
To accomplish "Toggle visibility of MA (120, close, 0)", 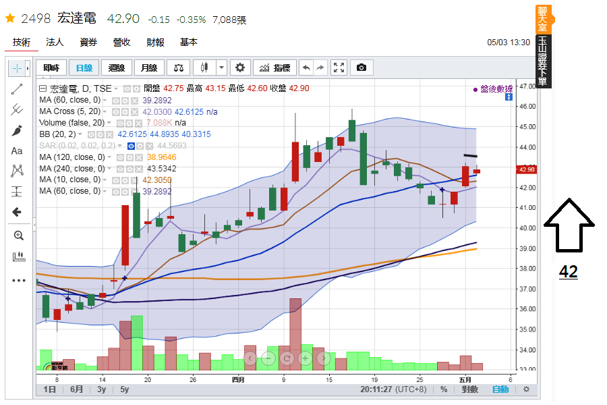I will 121,157.
